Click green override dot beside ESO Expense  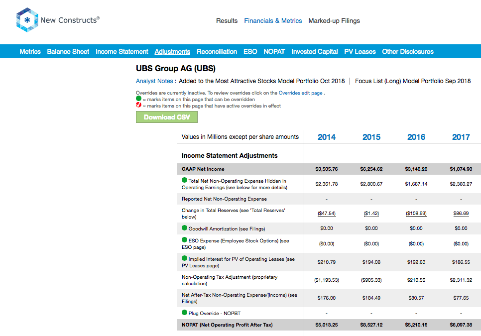(x=184, y=240)
